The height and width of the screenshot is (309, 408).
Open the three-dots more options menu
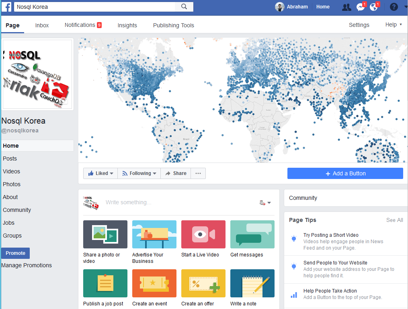point(198,173)
